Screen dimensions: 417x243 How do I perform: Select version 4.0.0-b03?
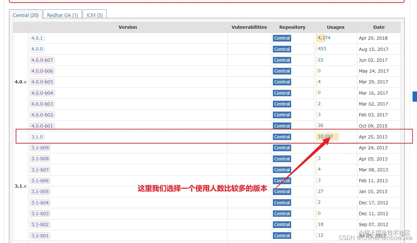pyautogui.click(x=42, y=104)
